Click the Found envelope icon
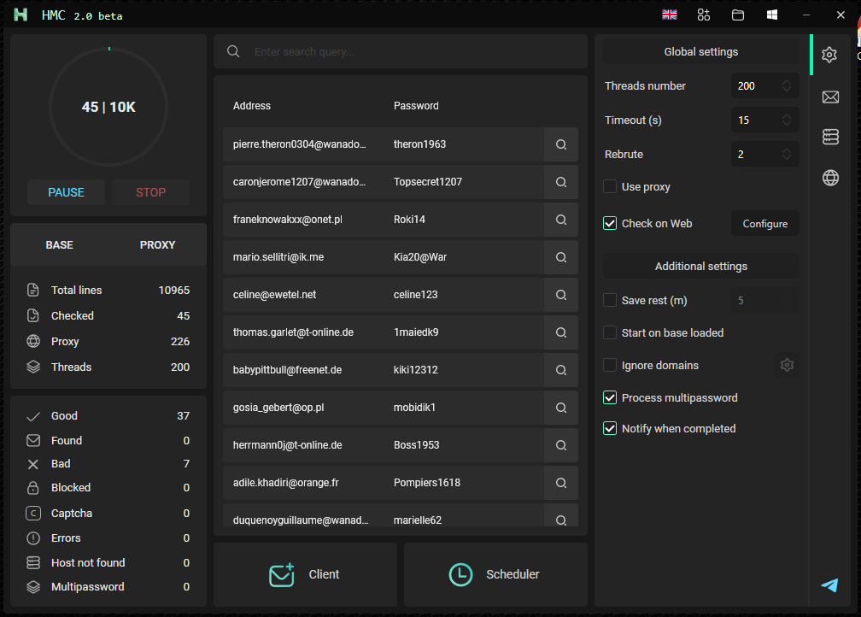 pyautogui.click(x=33, y=440)
